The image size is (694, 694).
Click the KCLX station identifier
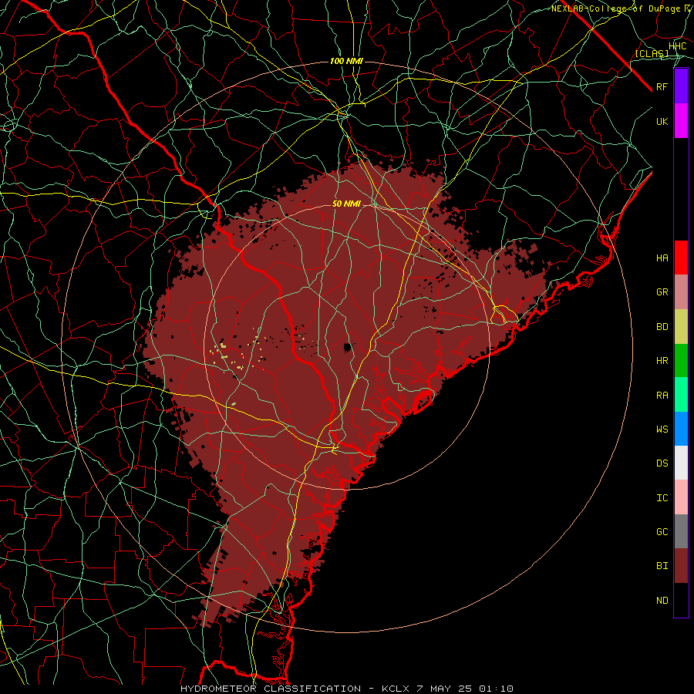click(396, 689)
